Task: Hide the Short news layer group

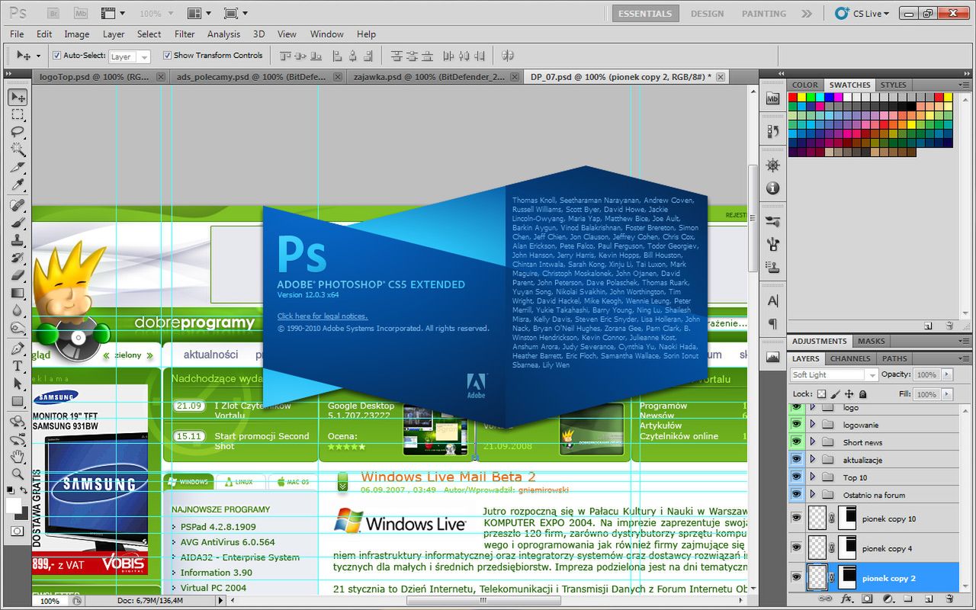Action: [x=796, y=442]
